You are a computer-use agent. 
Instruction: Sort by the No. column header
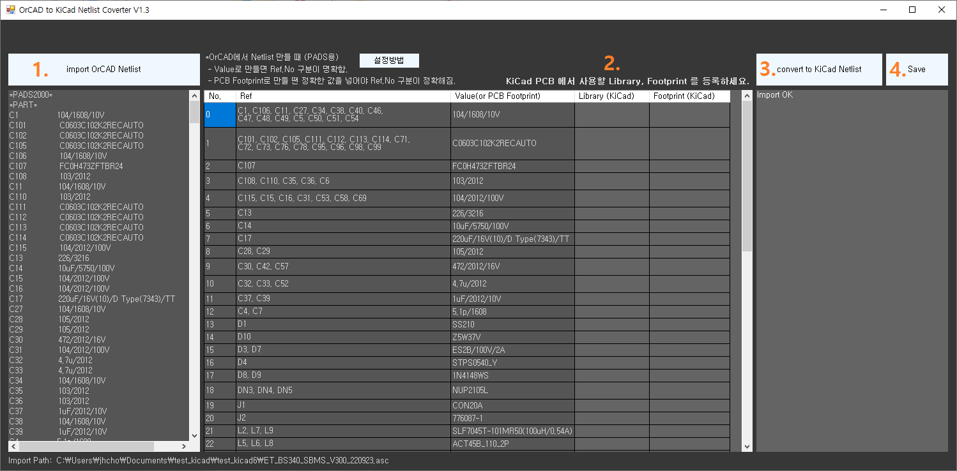pyautogui.click(x=220, y=96)
